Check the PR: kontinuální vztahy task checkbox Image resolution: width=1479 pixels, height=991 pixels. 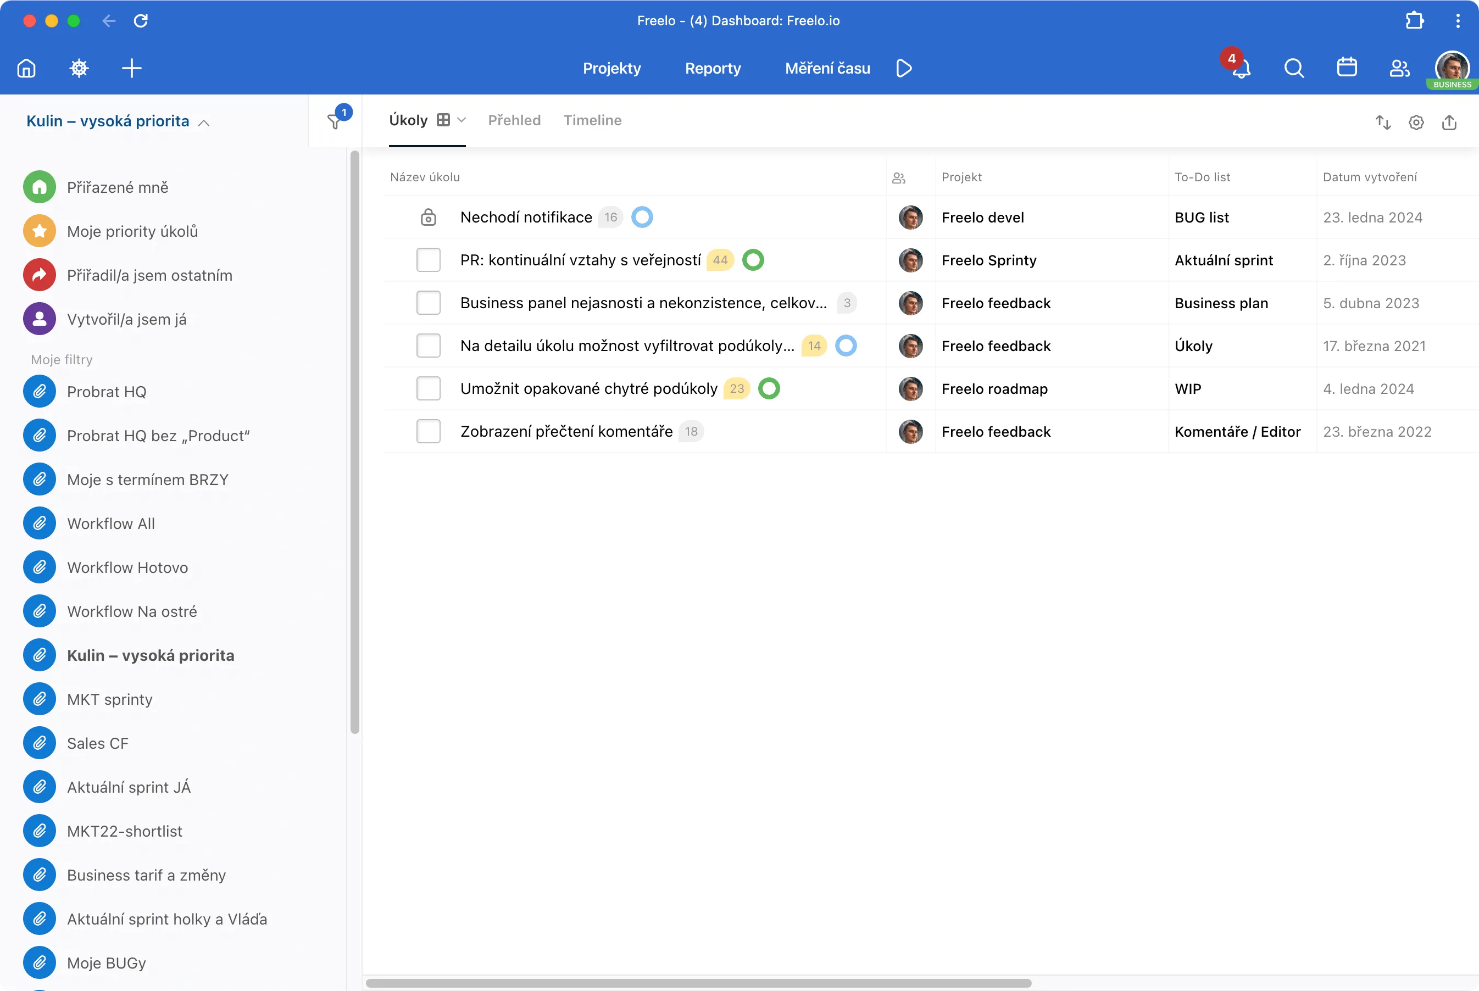429,260
